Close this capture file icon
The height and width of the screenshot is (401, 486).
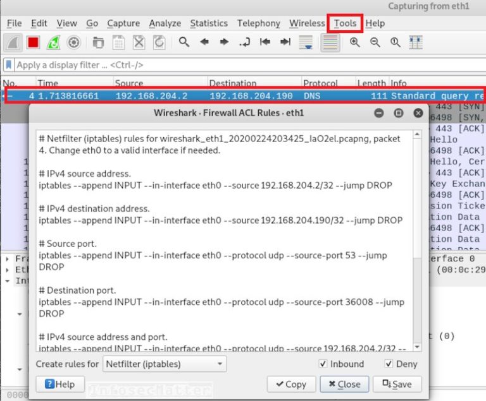[x=139, y=42]
